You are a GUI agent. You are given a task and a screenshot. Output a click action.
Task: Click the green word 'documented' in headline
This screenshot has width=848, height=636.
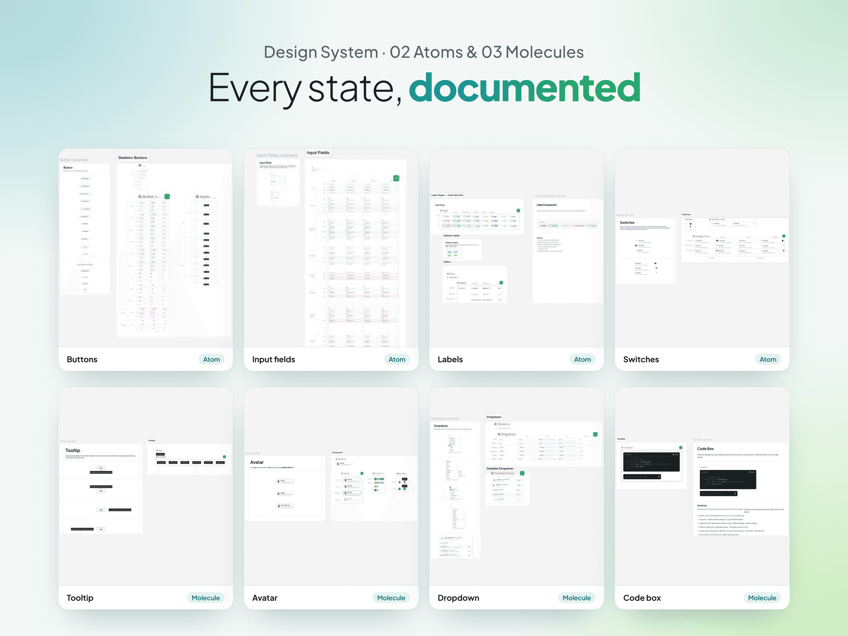point(525,88)
